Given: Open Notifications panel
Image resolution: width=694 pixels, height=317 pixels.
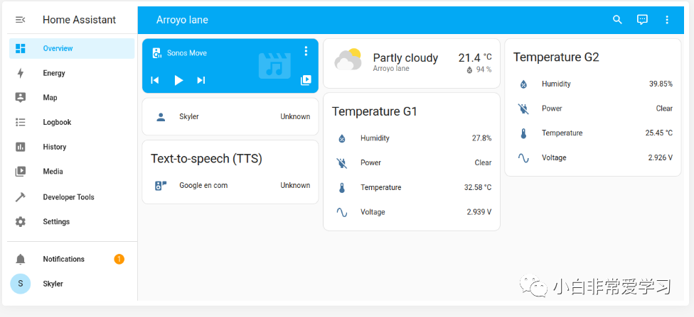Looking at the screenshot, I should point(72,259).
